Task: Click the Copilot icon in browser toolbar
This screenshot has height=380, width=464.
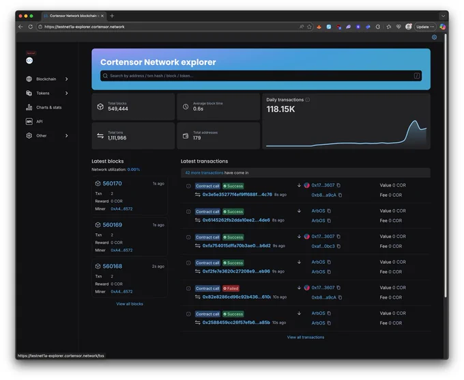Action: point(442,27)
